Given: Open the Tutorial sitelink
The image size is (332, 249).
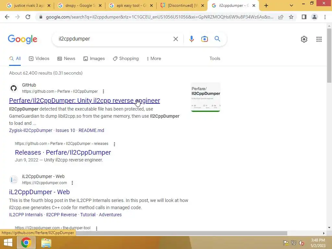Looking at the screenshot, I should (x=88, y=215).
